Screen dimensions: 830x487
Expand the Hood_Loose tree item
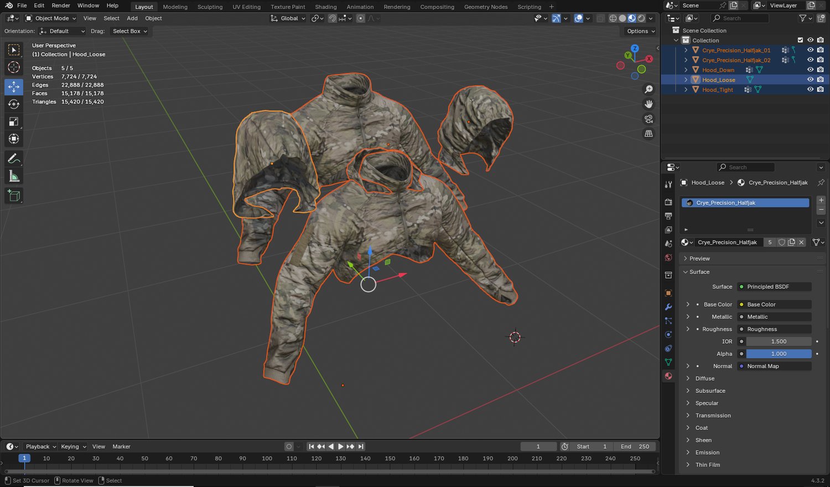coord(686,80)
